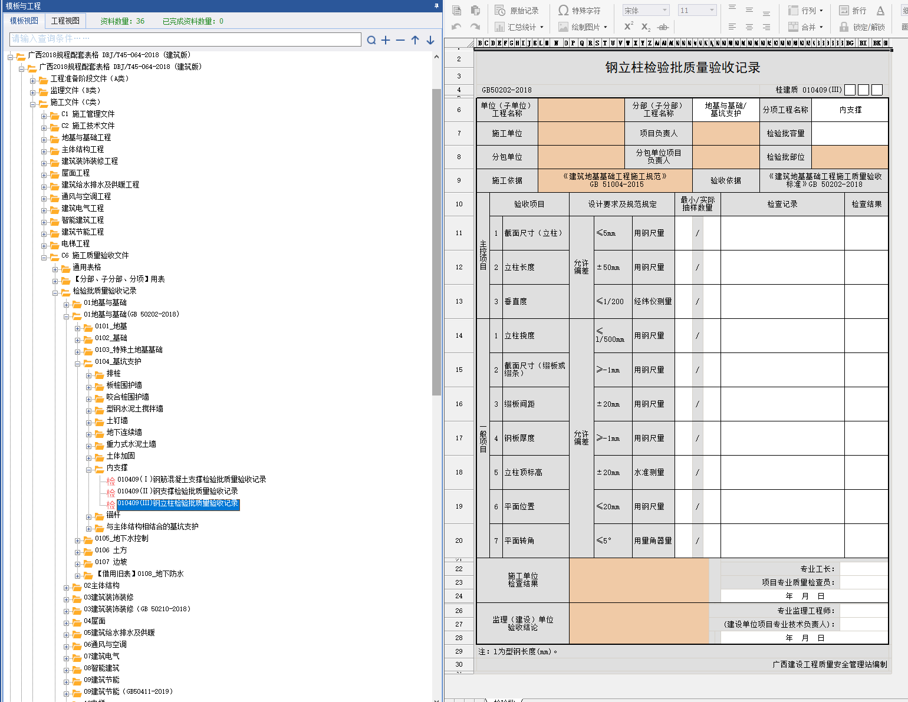Image resolution: width=908 pixels, height=702 pixels.
Task: Pin the 模板与工程 panel
Action: click(436, 6)
